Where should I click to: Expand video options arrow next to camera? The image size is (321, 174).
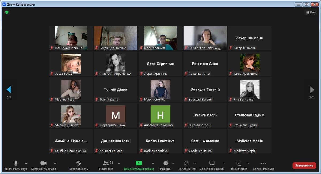[x=55, y=163]
